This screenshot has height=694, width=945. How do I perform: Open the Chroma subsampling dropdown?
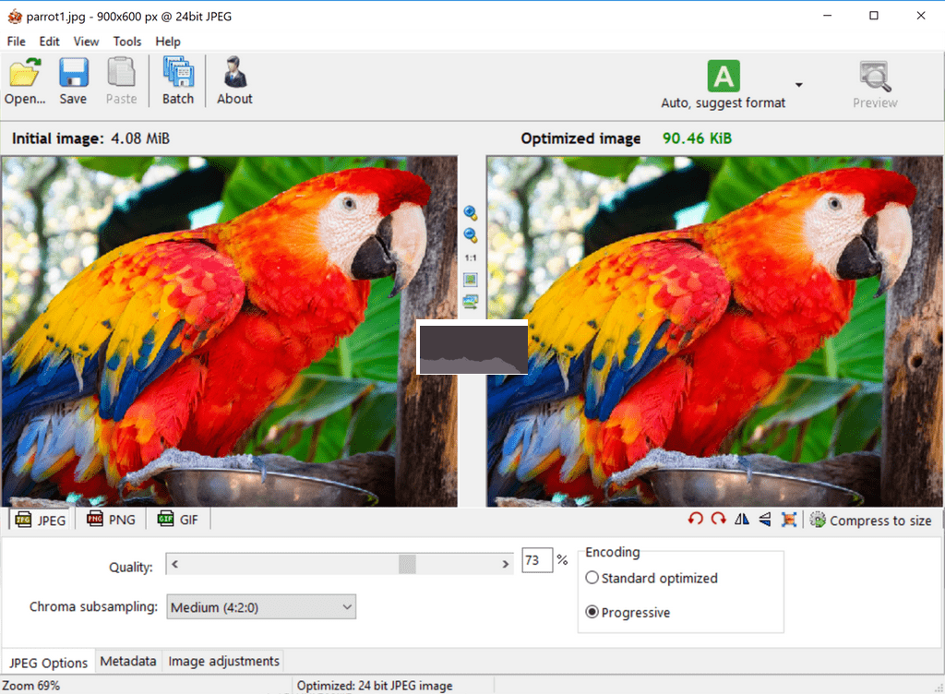coord(261,607)
